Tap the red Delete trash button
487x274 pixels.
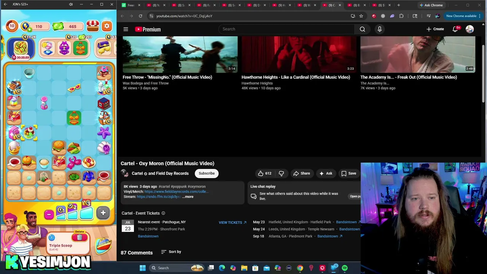point(79,237)
